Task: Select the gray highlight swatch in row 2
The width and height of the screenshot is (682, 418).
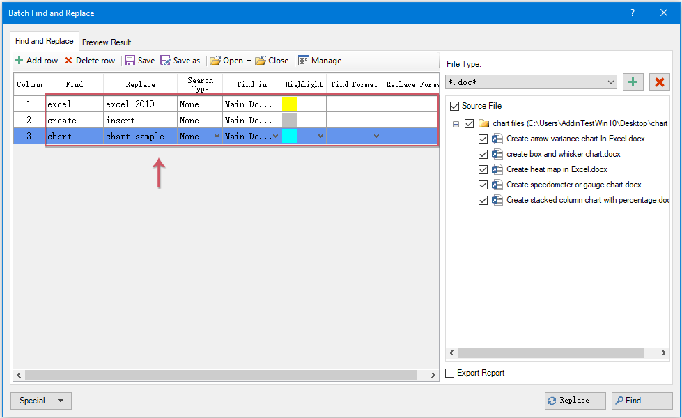Action: tap(290, 120)
